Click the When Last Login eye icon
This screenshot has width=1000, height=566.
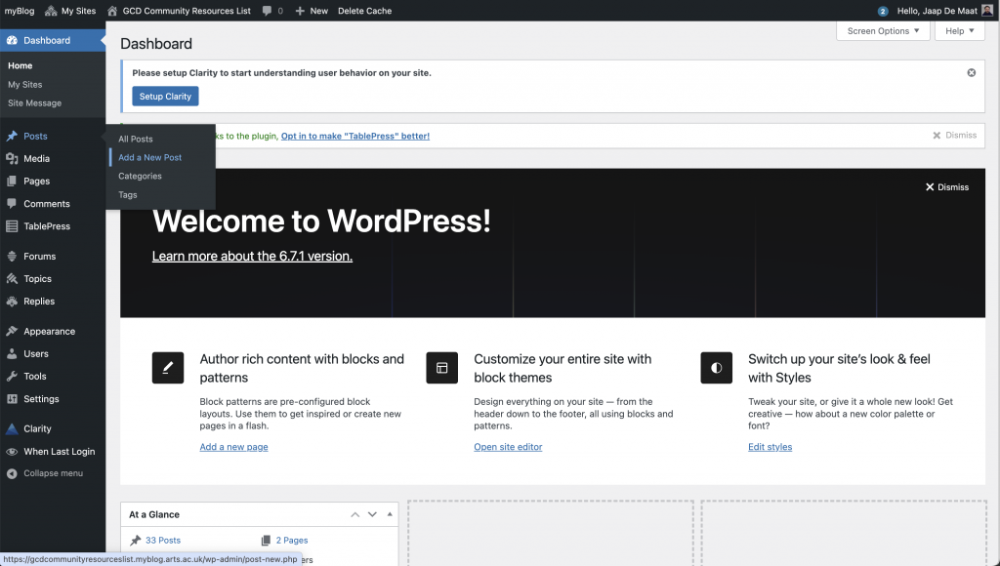pos(12,451)
